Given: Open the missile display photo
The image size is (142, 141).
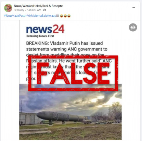Looking at the screenshot, I should (x=70, y=112).
